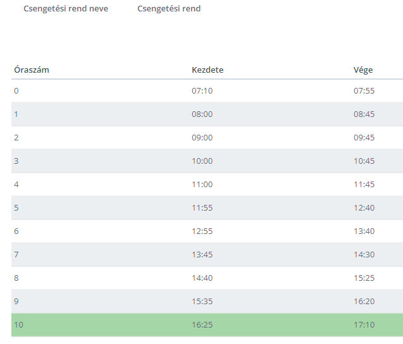Click the 14:30 end time cell
Viewport: 403px width, 344px height.
364,254
